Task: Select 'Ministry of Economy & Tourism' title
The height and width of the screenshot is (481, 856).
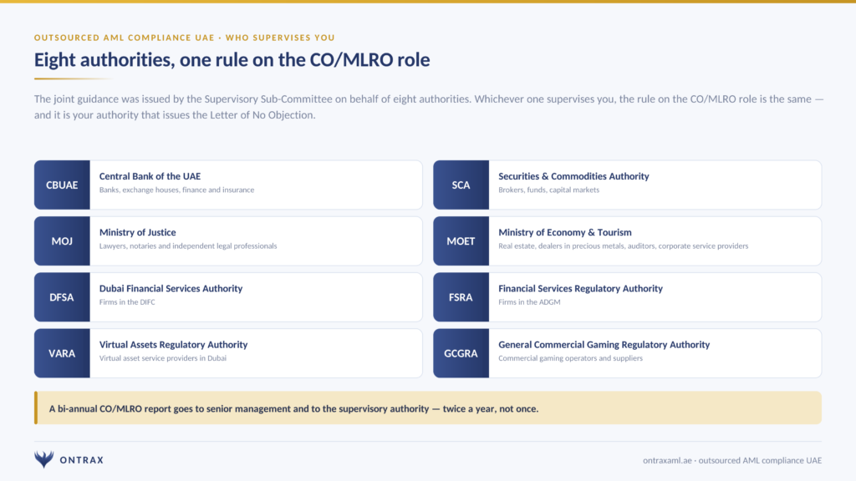Action: click(x=564, y=232)
